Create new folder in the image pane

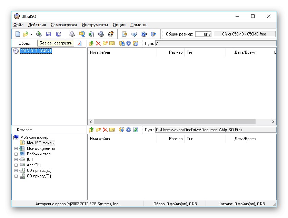105,43
